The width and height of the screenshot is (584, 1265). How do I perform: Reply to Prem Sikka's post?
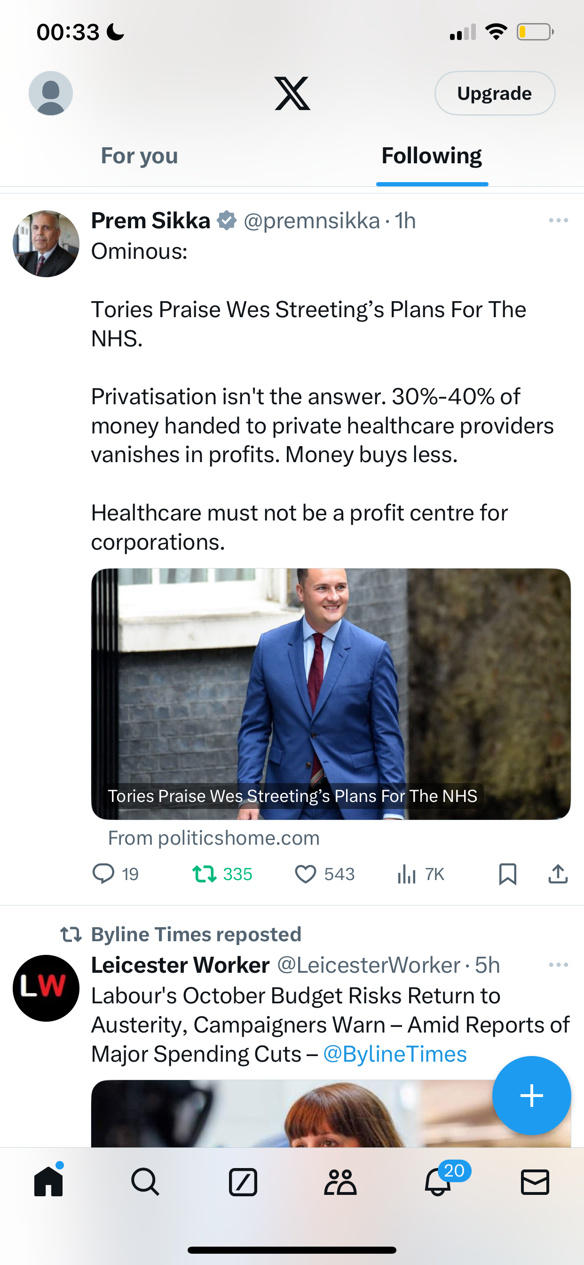pyautogui.click(x=116, y=874)
